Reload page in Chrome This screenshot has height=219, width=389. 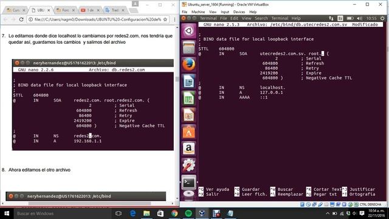pos(21,19)
